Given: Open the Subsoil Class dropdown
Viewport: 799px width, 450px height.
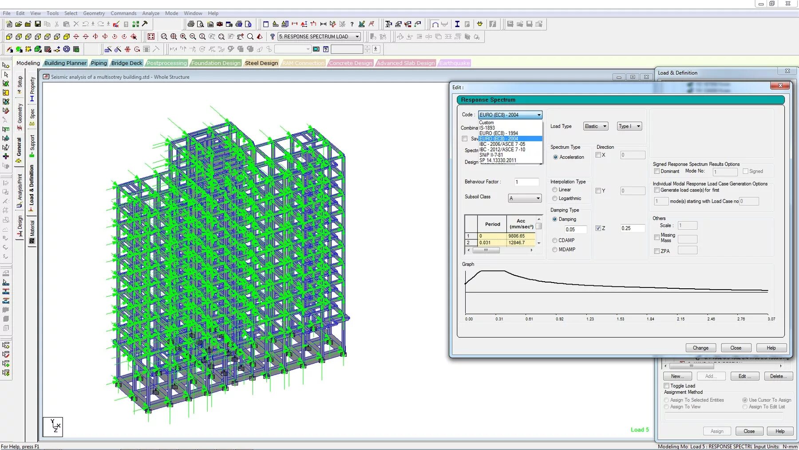Looking at the screenshot, I should point(525,198).
